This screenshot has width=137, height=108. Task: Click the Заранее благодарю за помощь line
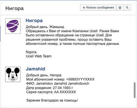click(x=52, y=100)
